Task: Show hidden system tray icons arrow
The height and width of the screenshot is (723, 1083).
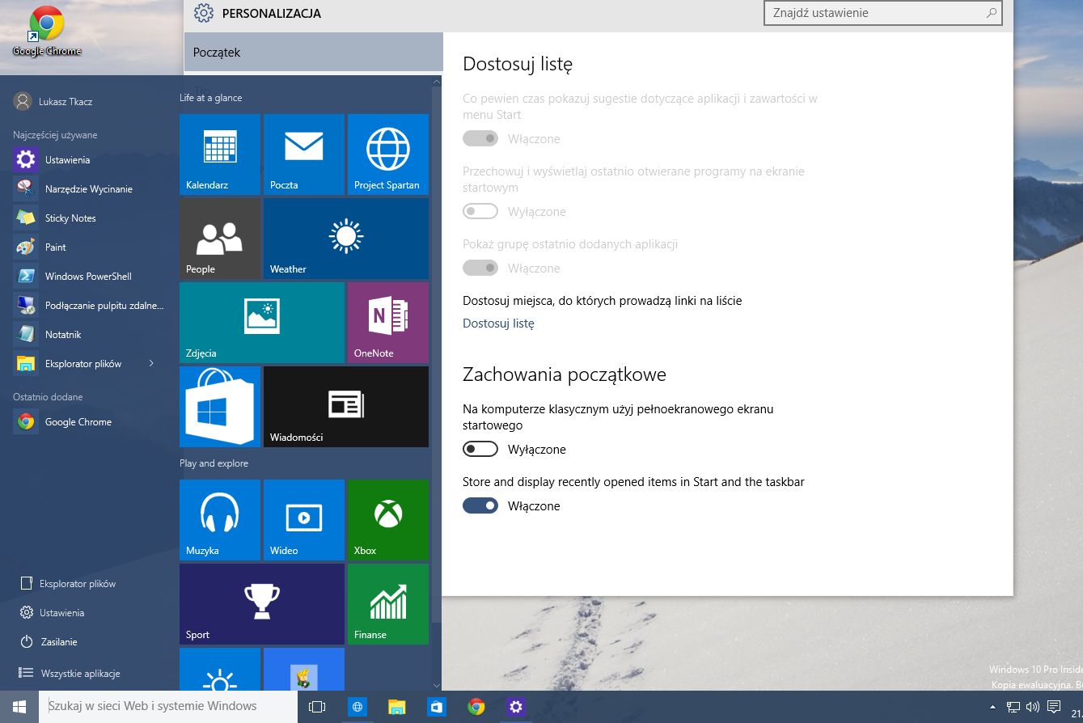Action: tap(994, 707)
